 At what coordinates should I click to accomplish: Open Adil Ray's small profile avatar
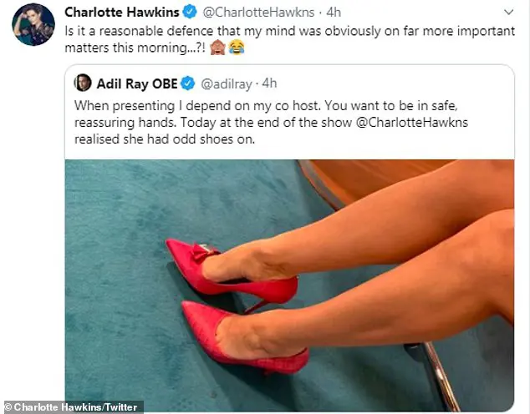tap(83, 83)
